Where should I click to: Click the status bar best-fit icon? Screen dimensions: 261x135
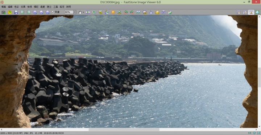[x=254, y=133]
